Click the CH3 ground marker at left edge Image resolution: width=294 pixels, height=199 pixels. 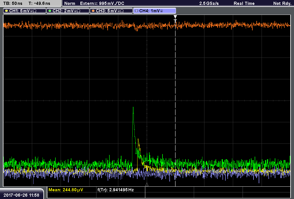coord(7,25)
